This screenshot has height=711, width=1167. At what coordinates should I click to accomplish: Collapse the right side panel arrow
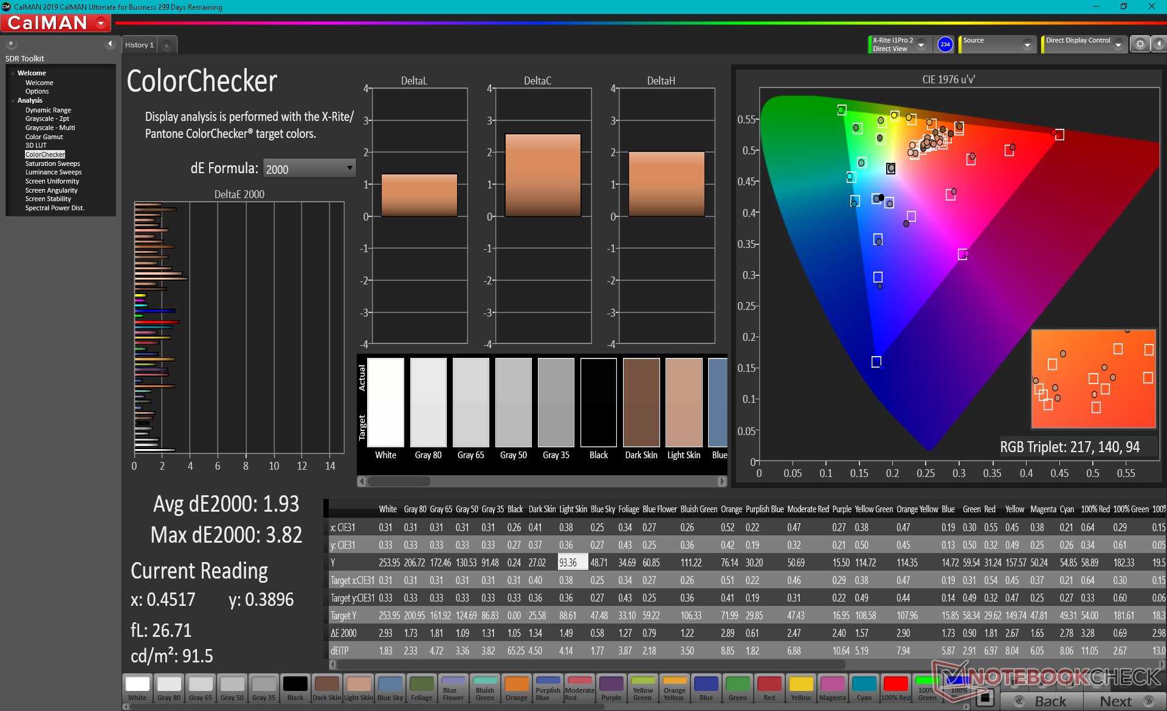click(1158, 44)
